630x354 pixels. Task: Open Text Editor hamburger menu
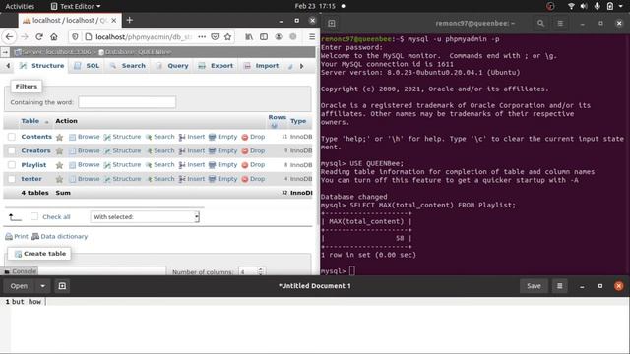[560, 286]
